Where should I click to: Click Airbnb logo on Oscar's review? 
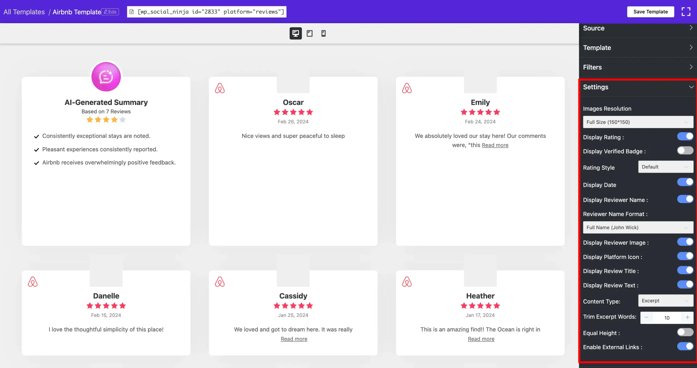coord(220,88)
